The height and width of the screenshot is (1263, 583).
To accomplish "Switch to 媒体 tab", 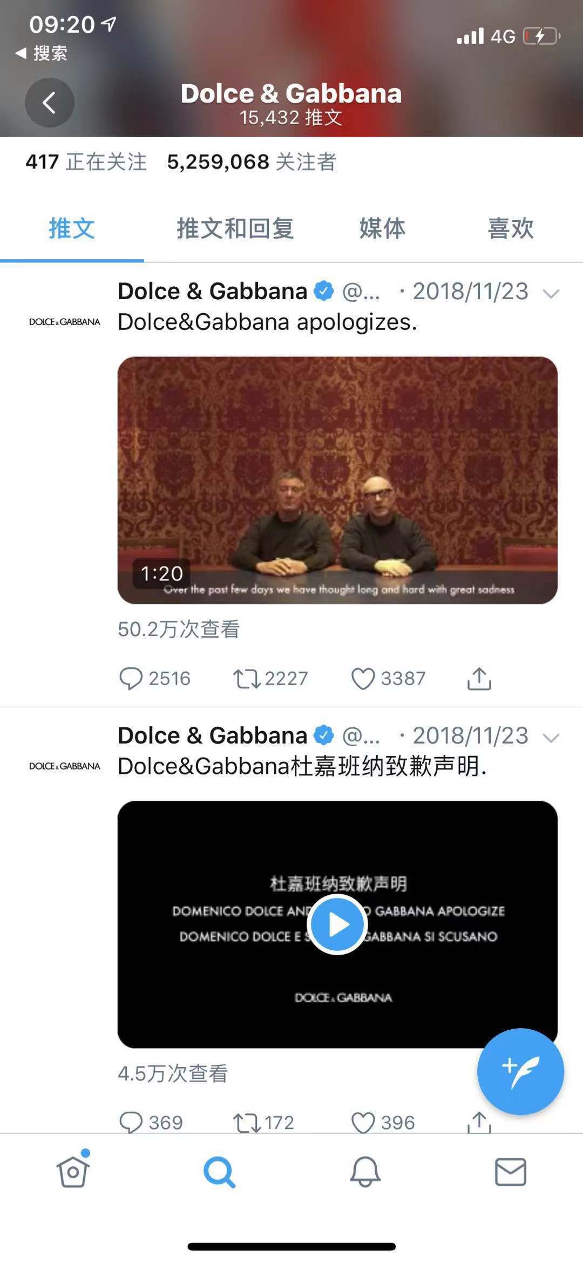I will (382, 228).
